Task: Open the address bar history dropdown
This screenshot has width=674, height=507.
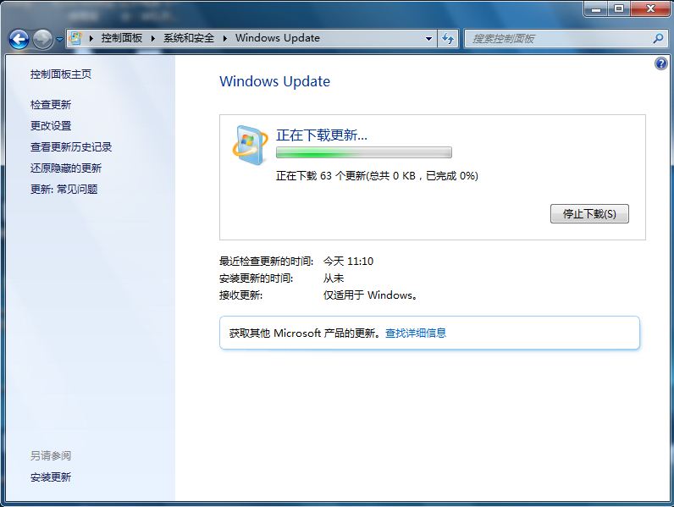Action: 428,38
